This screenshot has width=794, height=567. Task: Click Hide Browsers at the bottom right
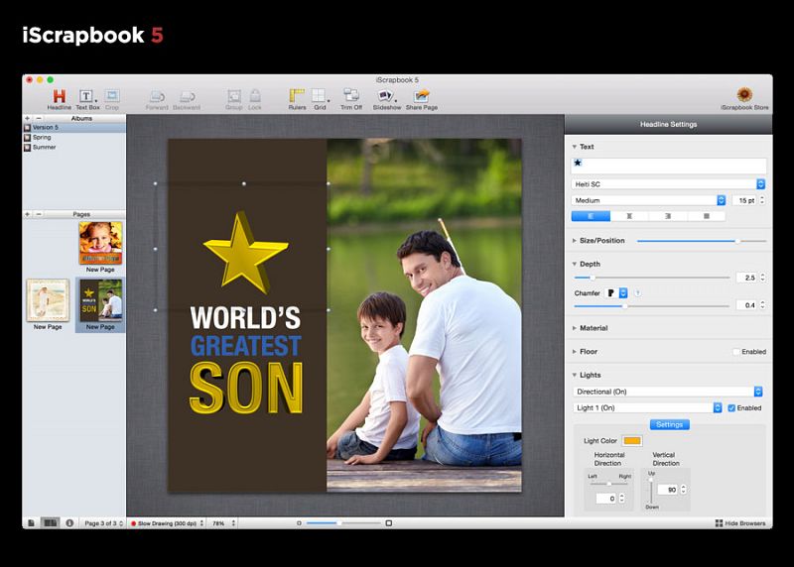[x=740, y=522]
